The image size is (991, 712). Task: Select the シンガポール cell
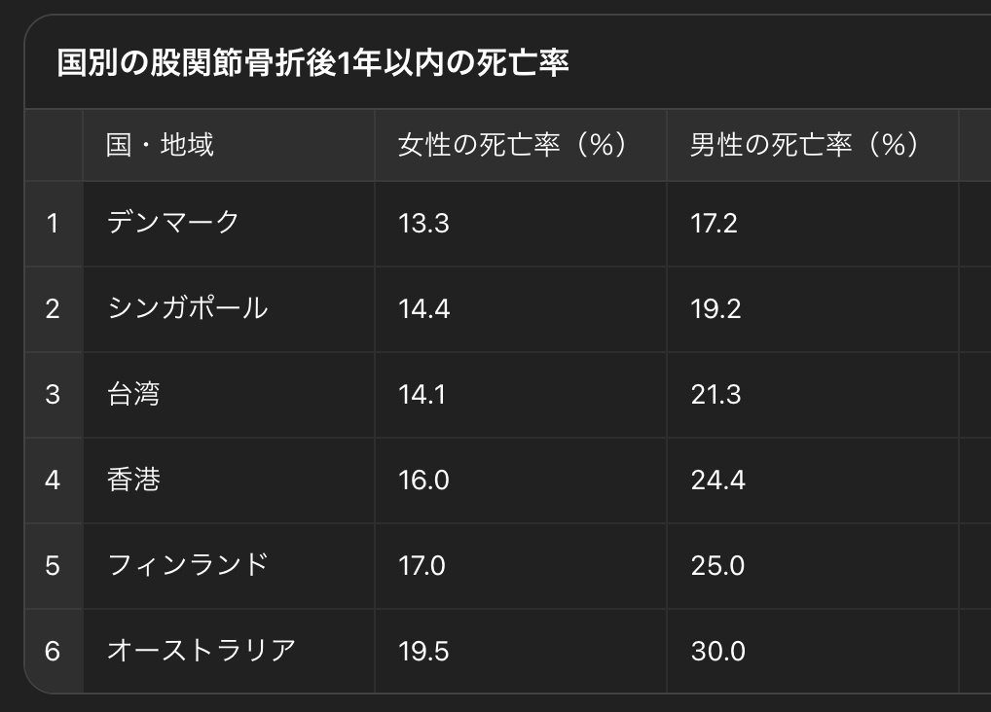tap(187, 309)
